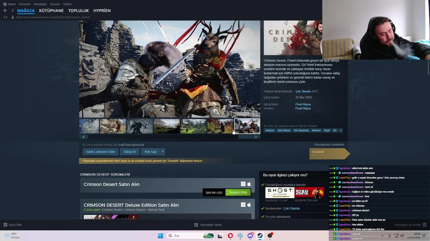Open the Yardım menu

click(67, 4)
